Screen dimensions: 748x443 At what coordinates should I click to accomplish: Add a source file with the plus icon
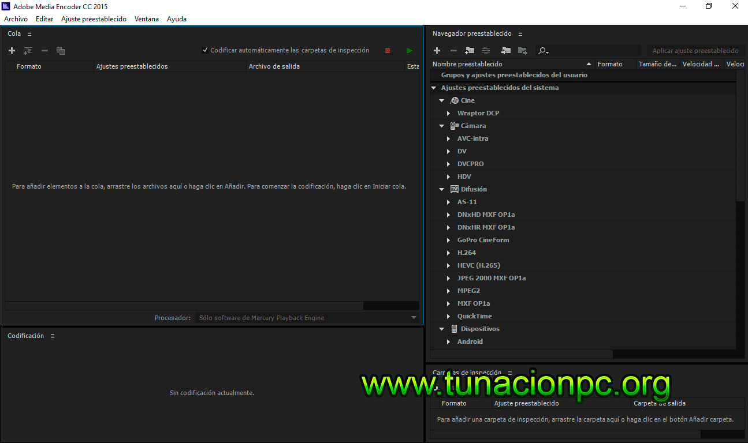[12, 50]
